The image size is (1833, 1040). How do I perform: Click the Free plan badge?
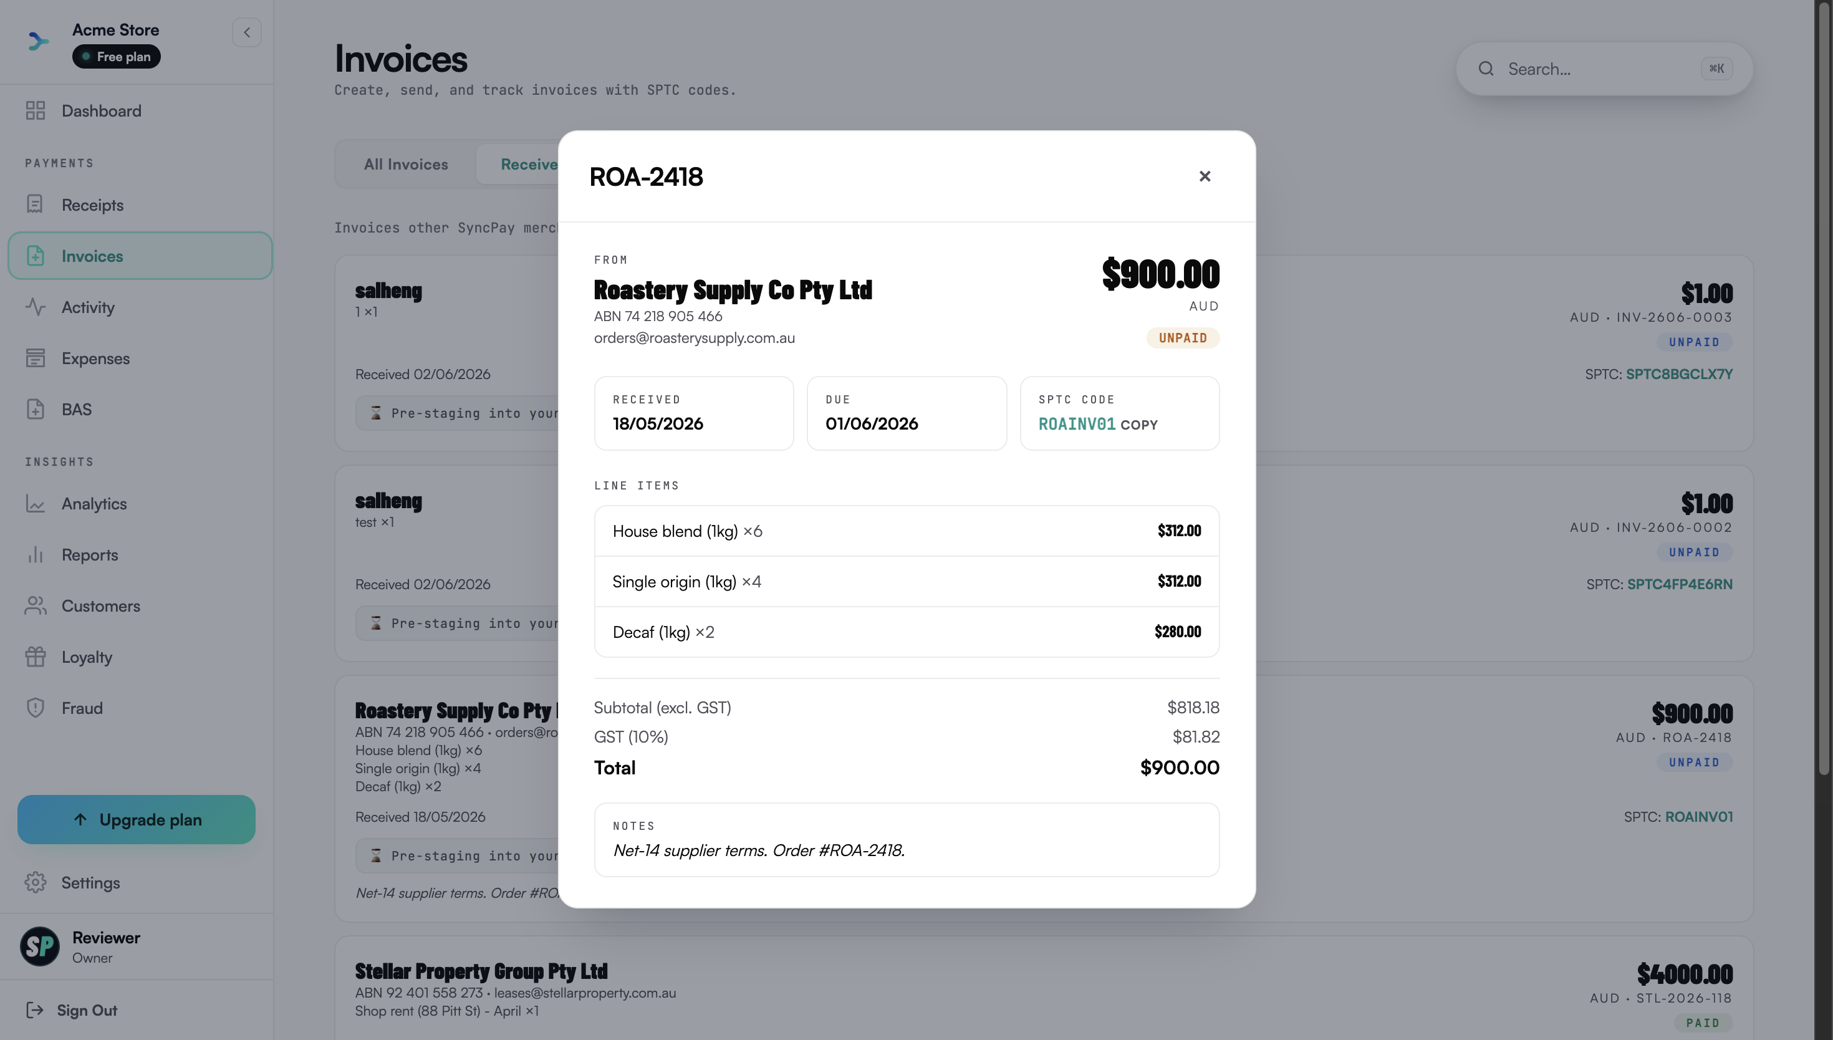coord(117,57)
